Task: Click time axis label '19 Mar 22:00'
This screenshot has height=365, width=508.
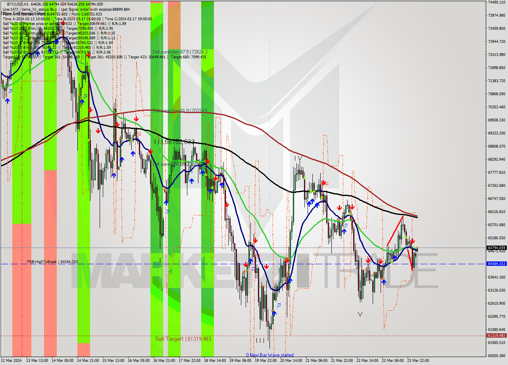Action: (x=266, y=360)
